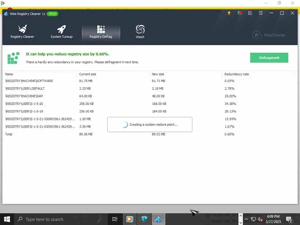Image resolution: width=300 pixels, height=225 pixels.
Task: Click the Wise Registry Cleaner app logo
Action: pyautogui.click(x=6, y=14)
